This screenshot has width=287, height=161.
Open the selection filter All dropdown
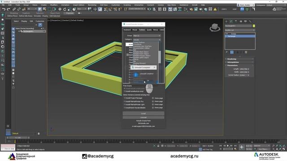(32, 9)
